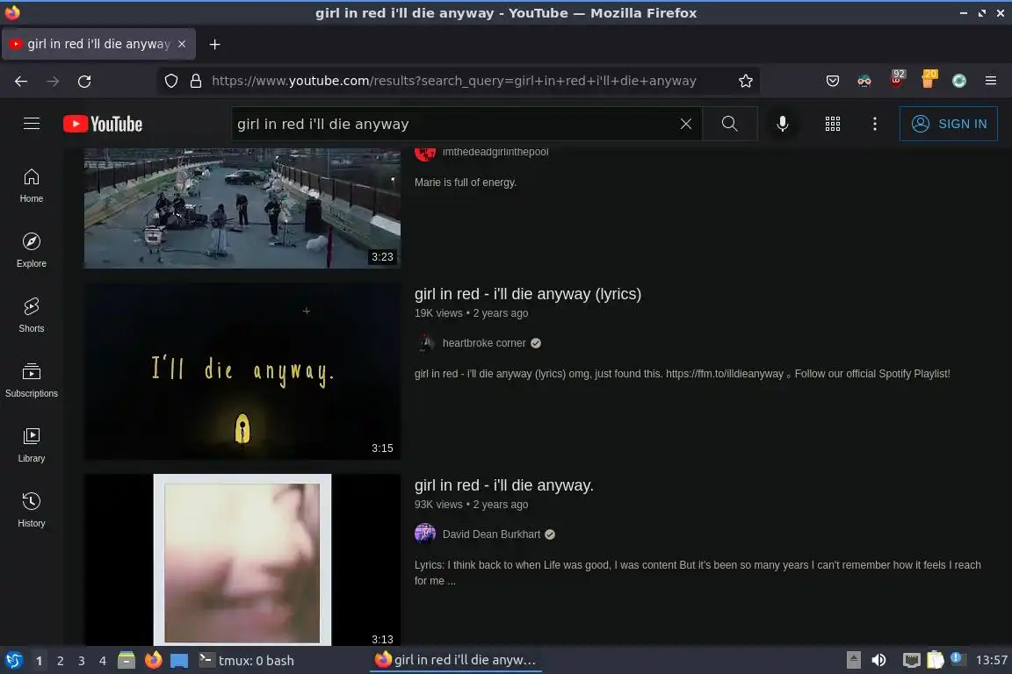Screen dimensions: 1012x674
Task: Click the Firefox URL address bar
Action: tap(453, 82)
